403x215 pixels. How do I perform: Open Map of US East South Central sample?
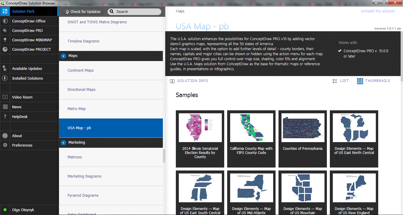tap(200, 193)
